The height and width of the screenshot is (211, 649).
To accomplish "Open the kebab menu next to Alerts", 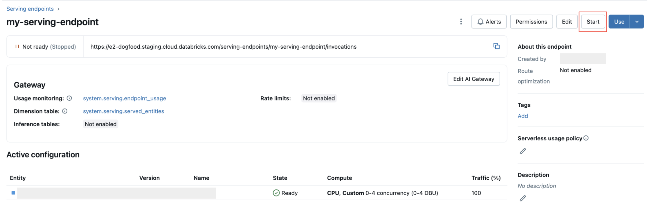I will pos(461,21).
